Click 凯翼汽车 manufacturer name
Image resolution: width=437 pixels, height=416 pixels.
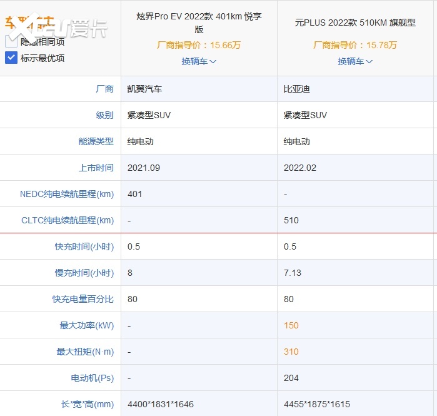click(x=144, y=89)
